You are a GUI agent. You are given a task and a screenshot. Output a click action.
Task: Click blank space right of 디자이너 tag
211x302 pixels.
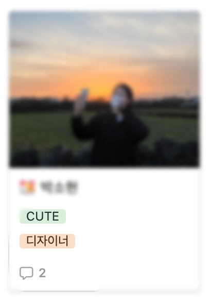point(137,241)
